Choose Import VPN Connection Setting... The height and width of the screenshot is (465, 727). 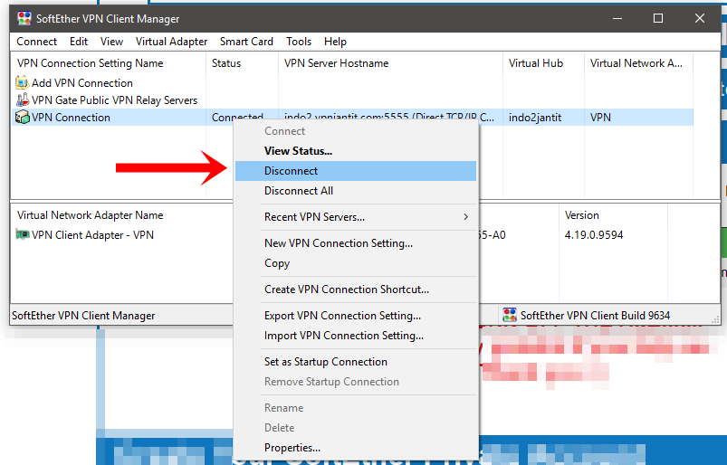356,336
